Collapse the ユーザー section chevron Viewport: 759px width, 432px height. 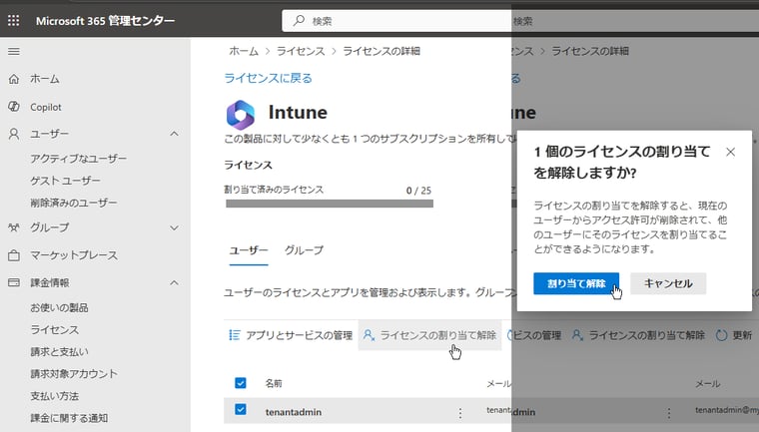174,134
